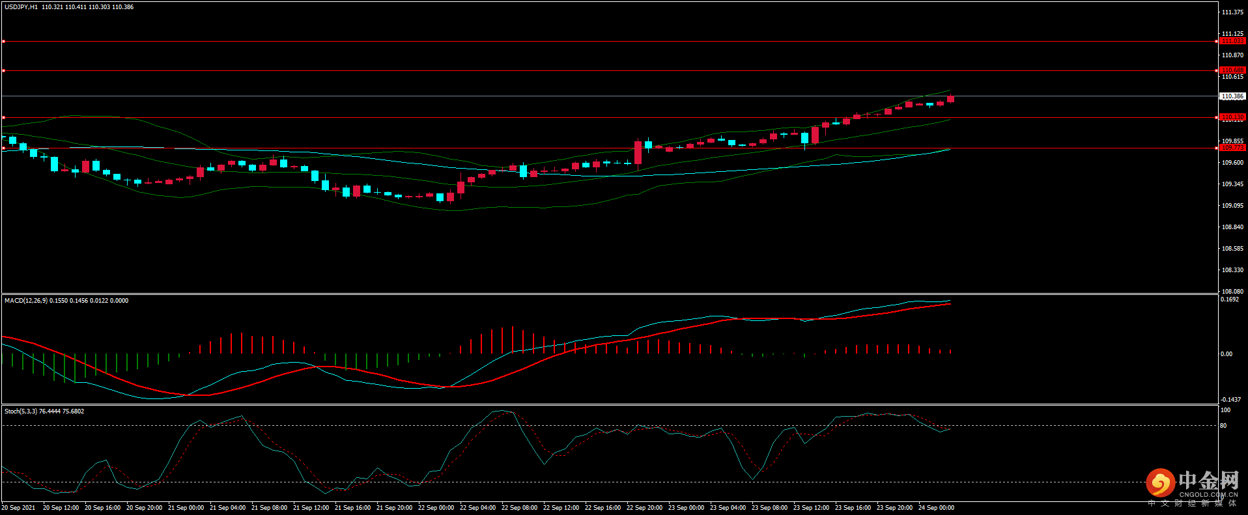Click the 22 Sep 12:00 time label
This screenshot has width=1248, height=515.
point(561,508)
